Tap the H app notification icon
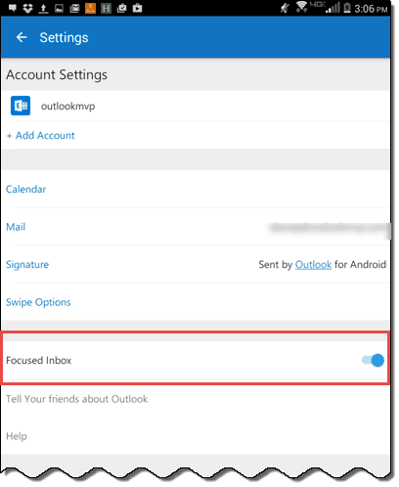The height and width of the screenshot is (487, 399). (x=106, y=8)
